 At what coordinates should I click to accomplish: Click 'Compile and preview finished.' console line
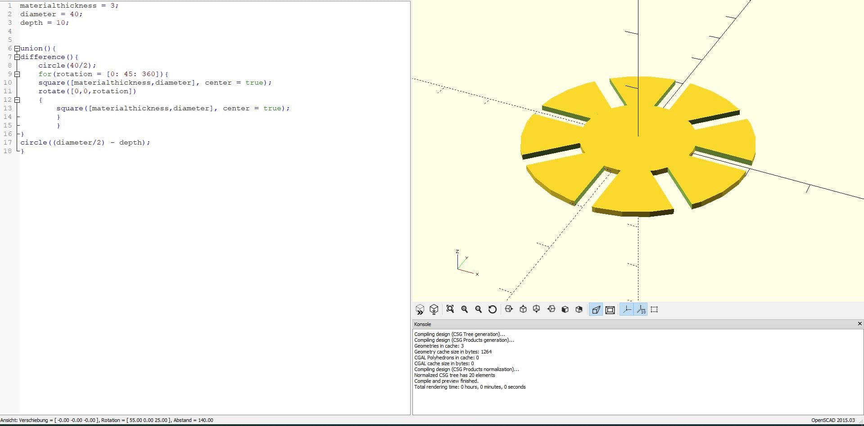click(447, 381)
